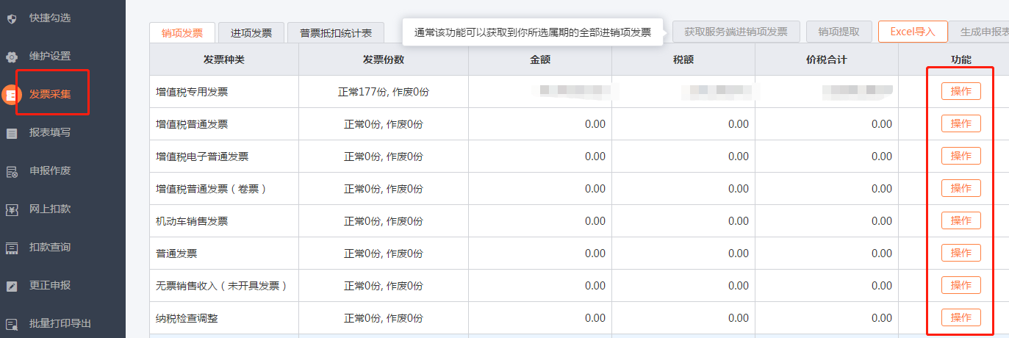Click the 销项提取 button

pos(839,32)
